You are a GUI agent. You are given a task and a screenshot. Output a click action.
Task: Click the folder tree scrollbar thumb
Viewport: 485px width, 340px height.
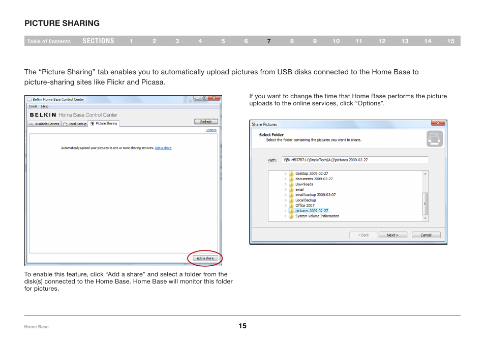pyautogui.click(x=426, y=204)
